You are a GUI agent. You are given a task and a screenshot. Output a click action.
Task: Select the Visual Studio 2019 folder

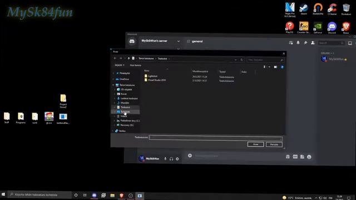(155, 80)
